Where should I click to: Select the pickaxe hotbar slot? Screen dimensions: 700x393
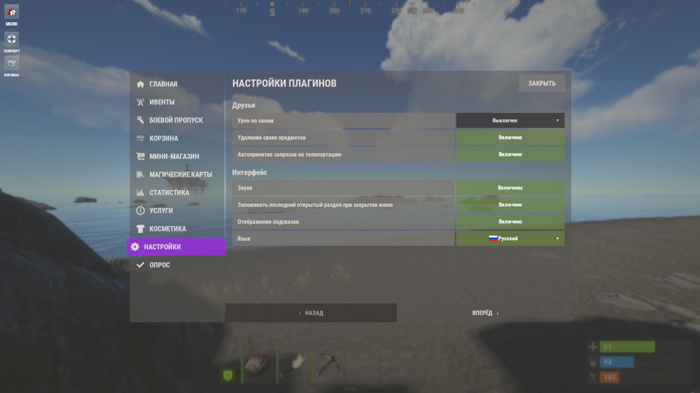[x=328, y=365]
